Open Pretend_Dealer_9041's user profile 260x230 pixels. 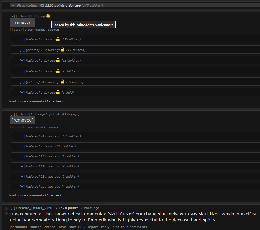click(x=34, y=208)
